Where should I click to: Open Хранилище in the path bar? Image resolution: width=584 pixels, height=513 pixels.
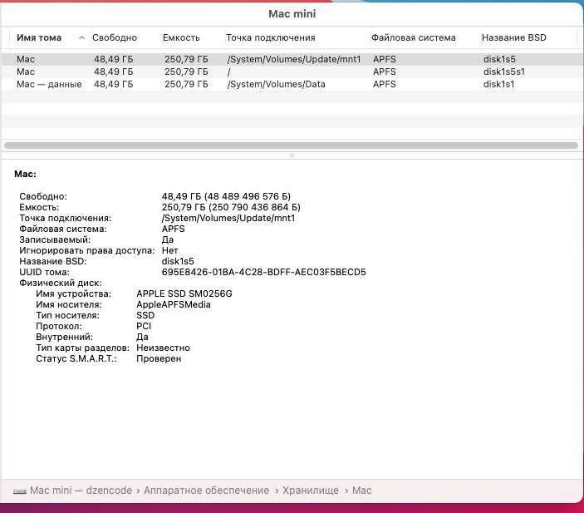click(x=311, y=491)
